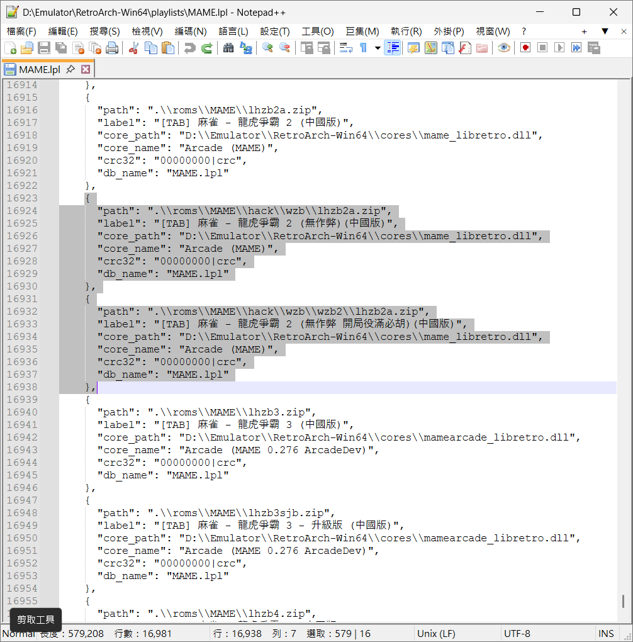The image size is (633, 642).
Task: Click the UTF-8 encoding status field
Action: (517, 634)
